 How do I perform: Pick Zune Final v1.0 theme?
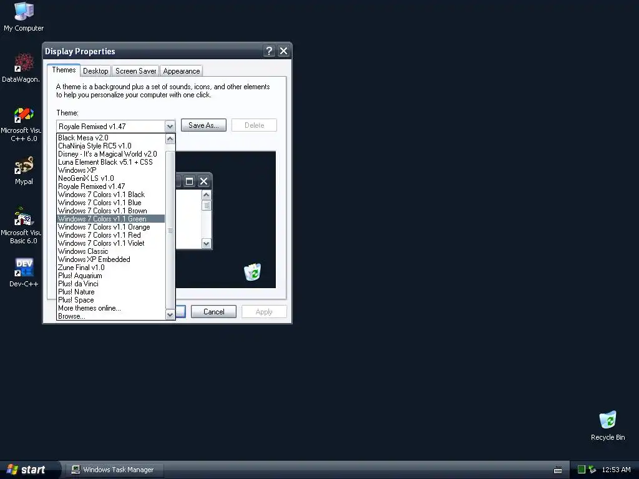110,268
